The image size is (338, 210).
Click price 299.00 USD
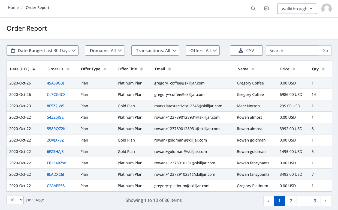tap(290, 106)
